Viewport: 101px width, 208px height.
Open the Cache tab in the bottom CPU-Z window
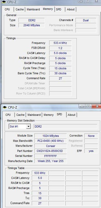pos(20,115)
